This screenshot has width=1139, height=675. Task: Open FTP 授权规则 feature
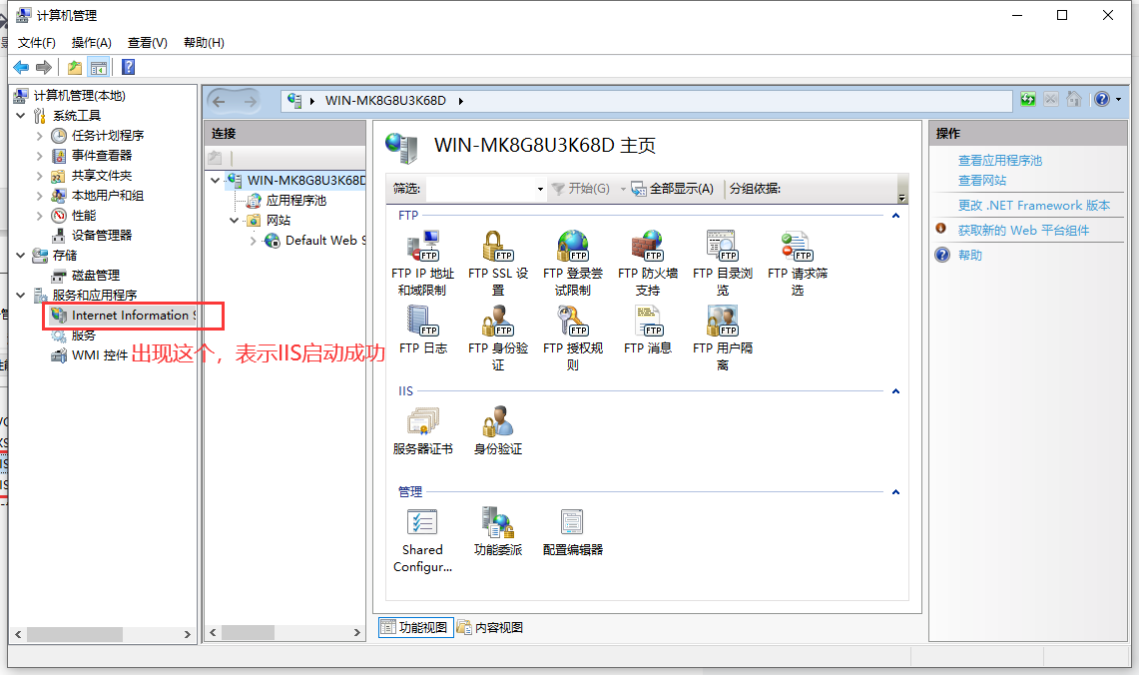point(572,337)
